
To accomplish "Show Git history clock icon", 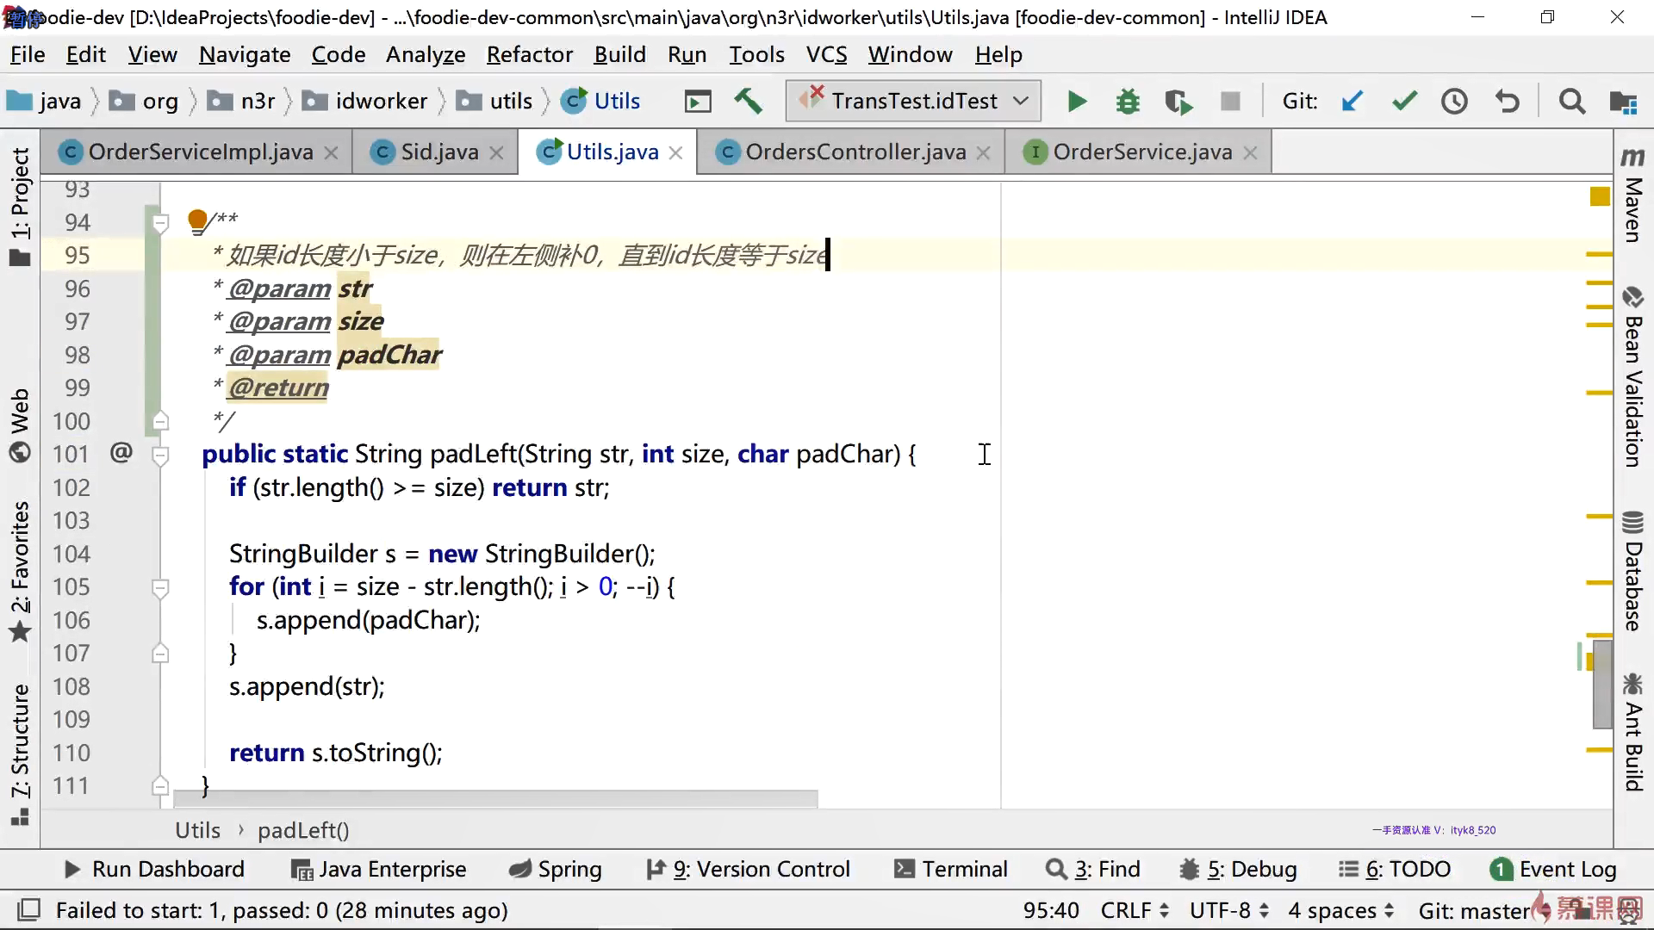I will (x=1455, y=102).
